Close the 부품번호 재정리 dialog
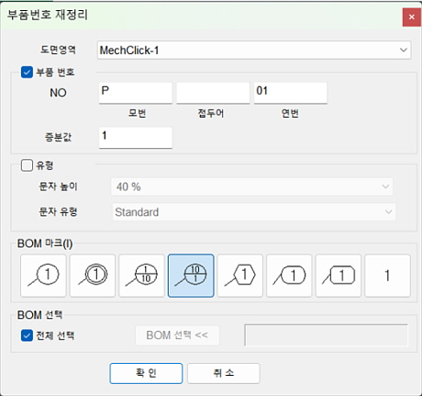The height and width of the screenshot is (396, 422). click(412, 17)
